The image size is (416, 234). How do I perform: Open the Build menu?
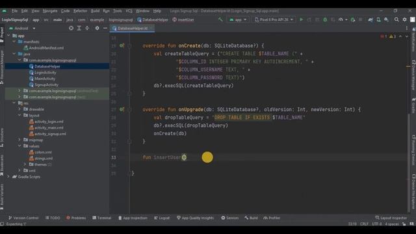(x=95, y=11)
